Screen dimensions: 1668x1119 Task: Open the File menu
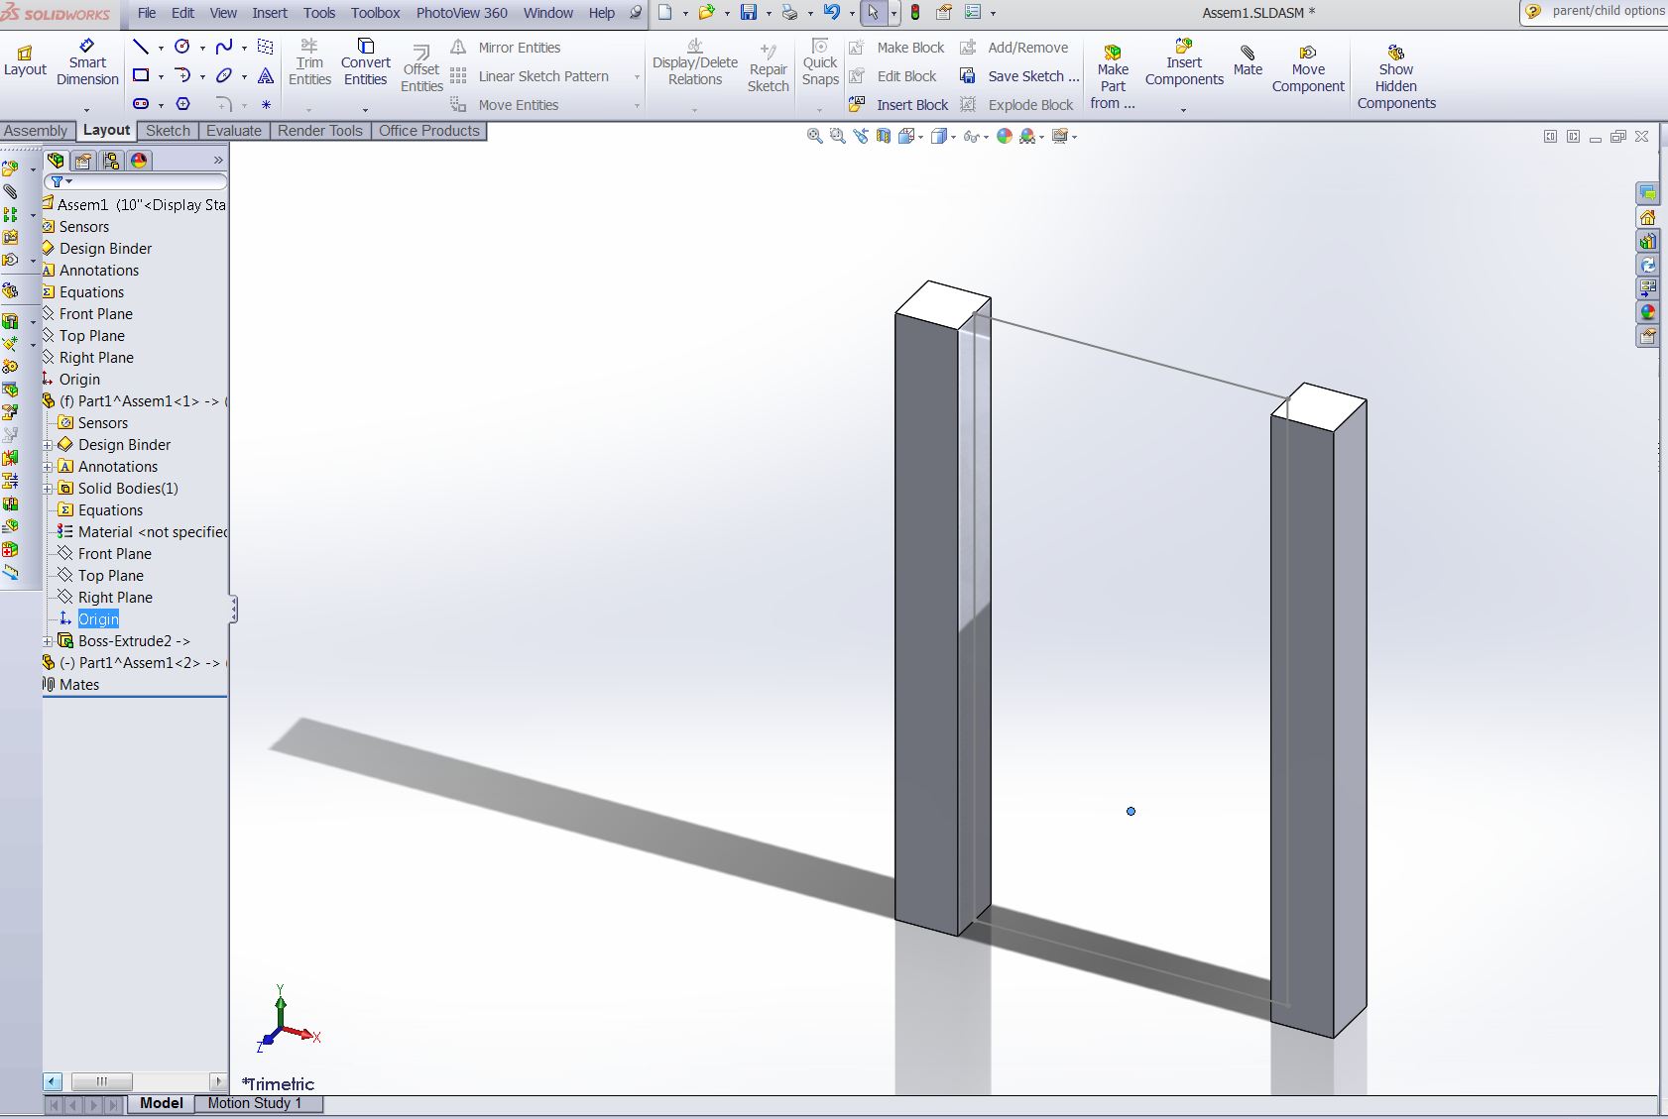[x=147, y=13]
